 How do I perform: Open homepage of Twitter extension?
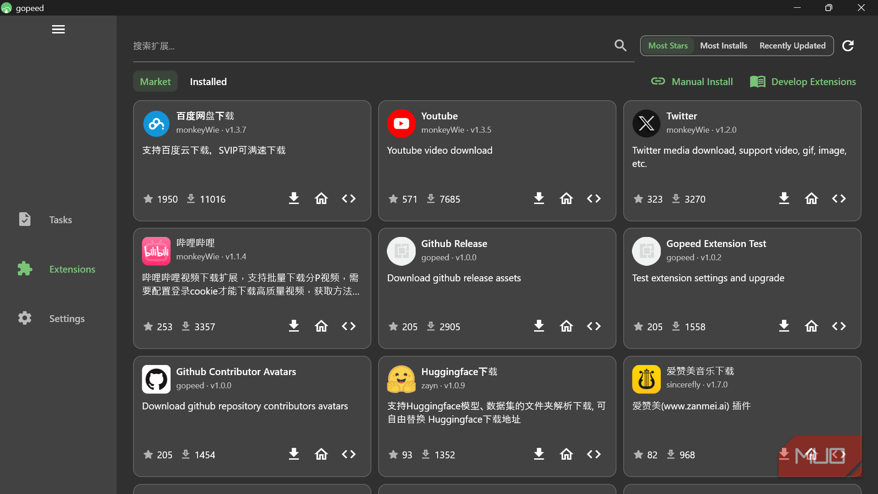(811, 199)
